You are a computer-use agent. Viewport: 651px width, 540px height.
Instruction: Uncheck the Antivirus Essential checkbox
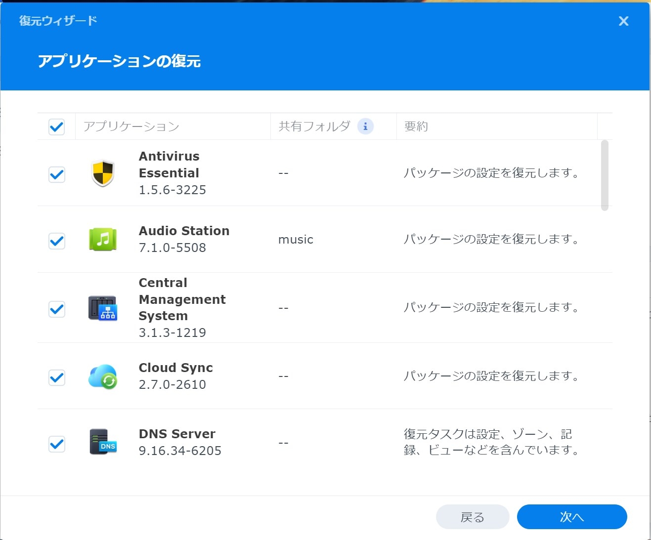[x=57, y=174]
